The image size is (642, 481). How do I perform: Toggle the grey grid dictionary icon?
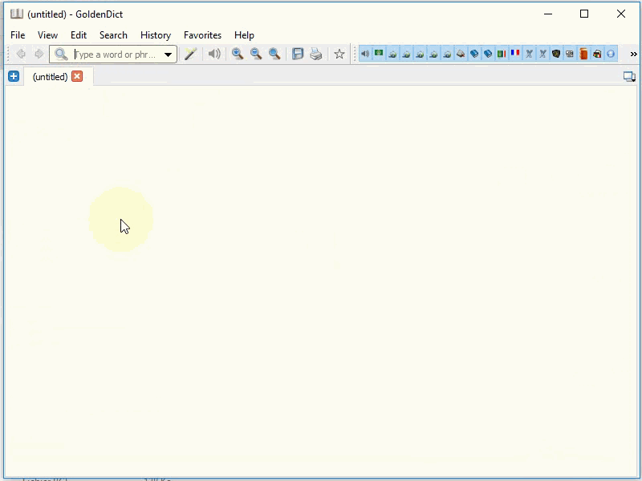tap(570, 54)
